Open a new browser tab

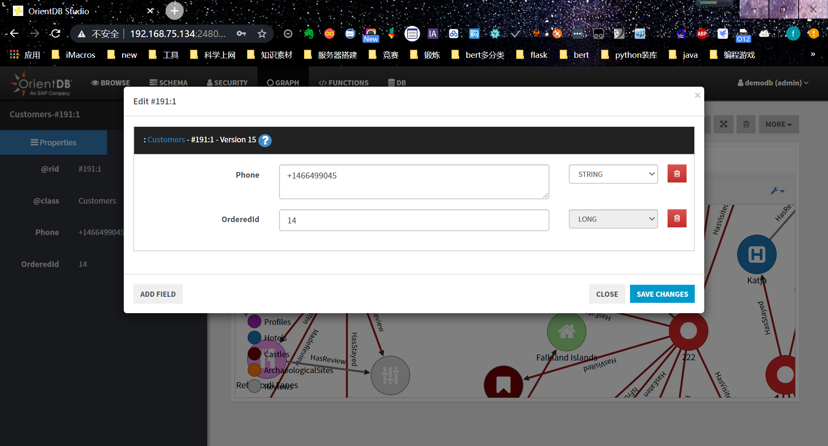pyautogui.click(x=175, y=11)
